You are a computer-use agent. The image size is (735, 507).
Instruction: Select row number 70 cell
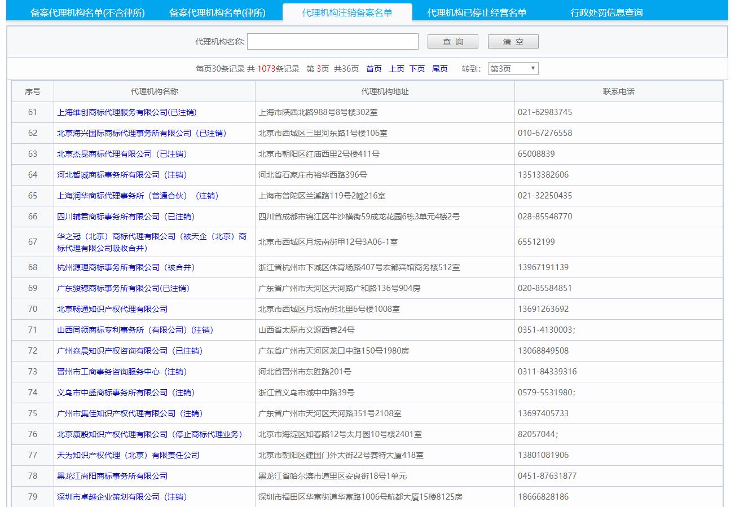(x=33, y=309)
